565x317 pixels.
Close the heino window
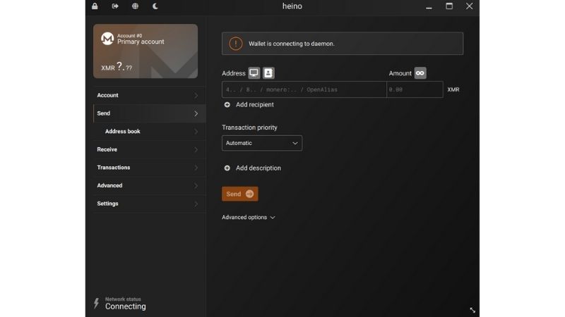[x=469, y=6]
